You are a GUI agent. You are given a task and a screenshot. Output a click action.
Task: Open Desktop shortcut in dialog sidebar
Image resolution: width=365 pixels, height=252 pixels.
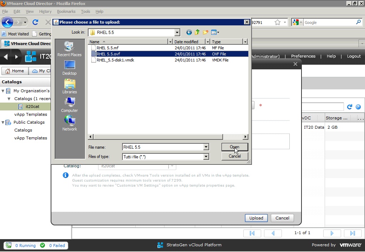click(x=69, y=68)
